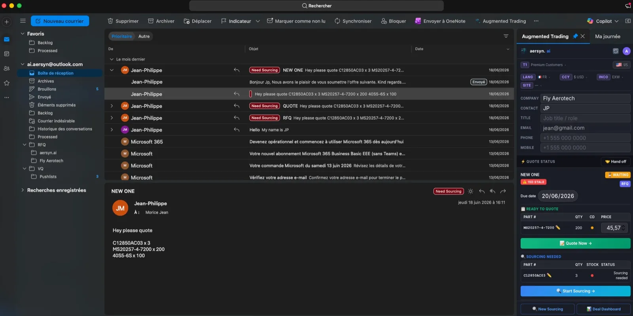633x316 pixels.
Task: Open the Copilot dropdown chevron
Action: click(x=616, y=21)
